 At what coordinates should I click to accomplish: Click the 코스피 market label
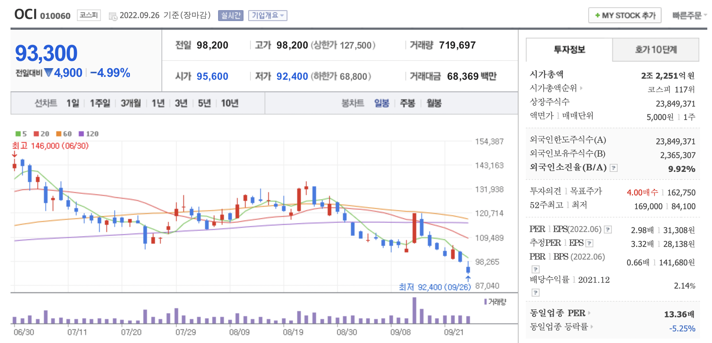[89, 15]
